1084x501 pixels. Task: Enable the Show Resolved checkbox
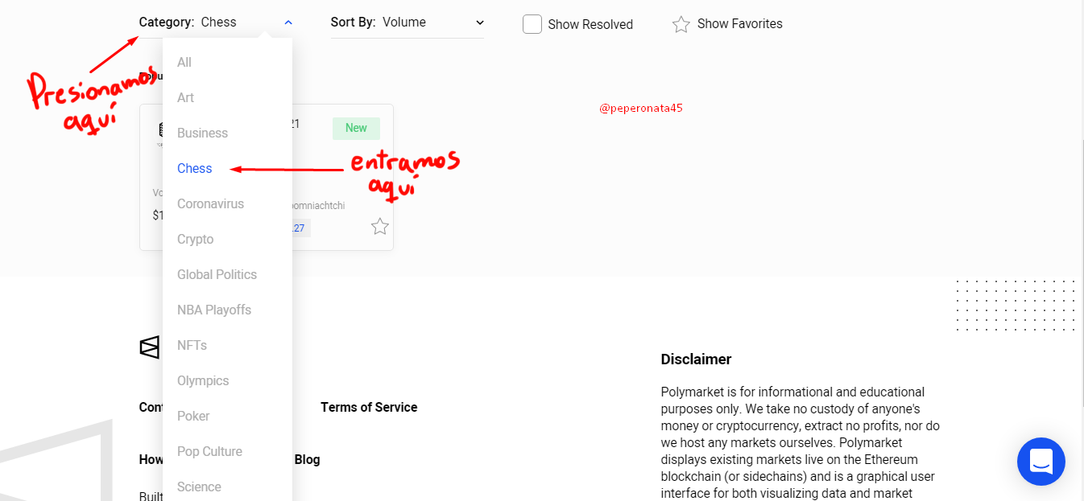click(532, 24)
